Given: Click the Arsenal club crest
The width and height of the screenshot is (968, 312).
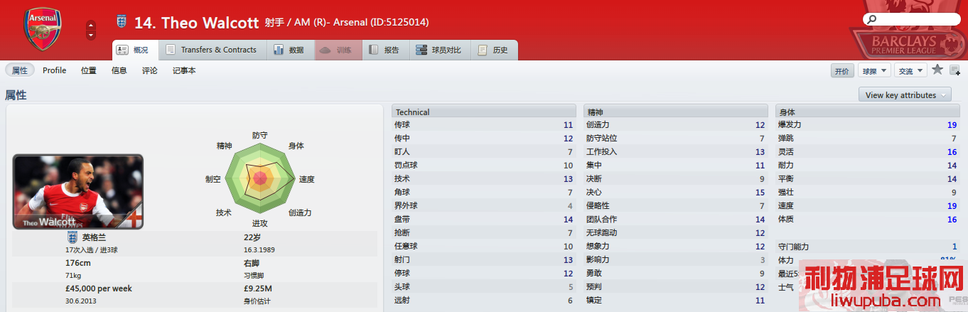Looking at the screenshot, I should click(x=43, y=29).
